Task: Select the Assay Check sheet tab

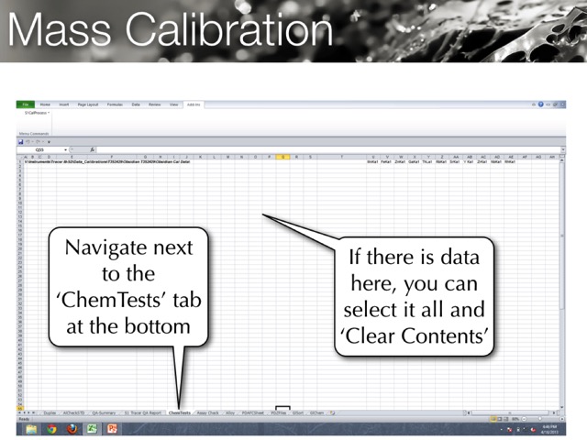Action: click(x=207, y=412)
